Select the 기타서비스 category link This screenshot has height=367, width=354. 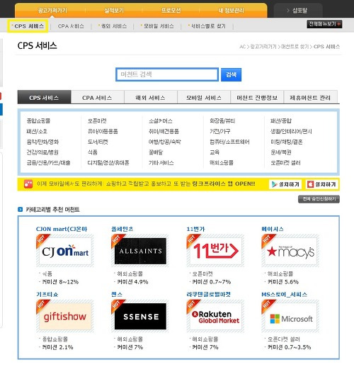coord(161,163)
